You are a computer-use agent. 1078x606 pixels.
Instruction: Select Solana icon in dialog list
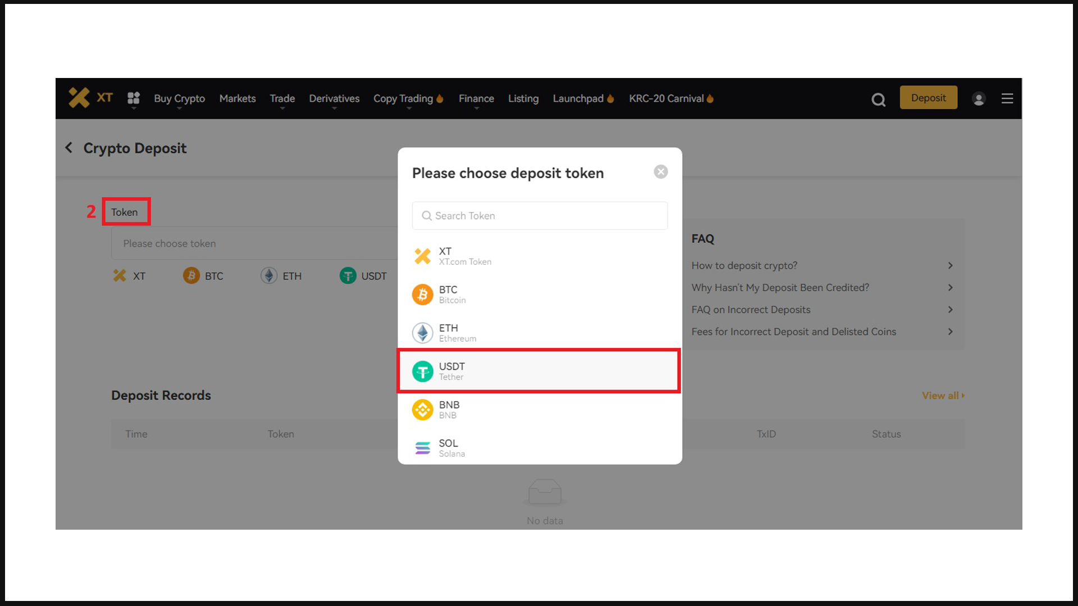pyautogui.click(x=423, y=448)
